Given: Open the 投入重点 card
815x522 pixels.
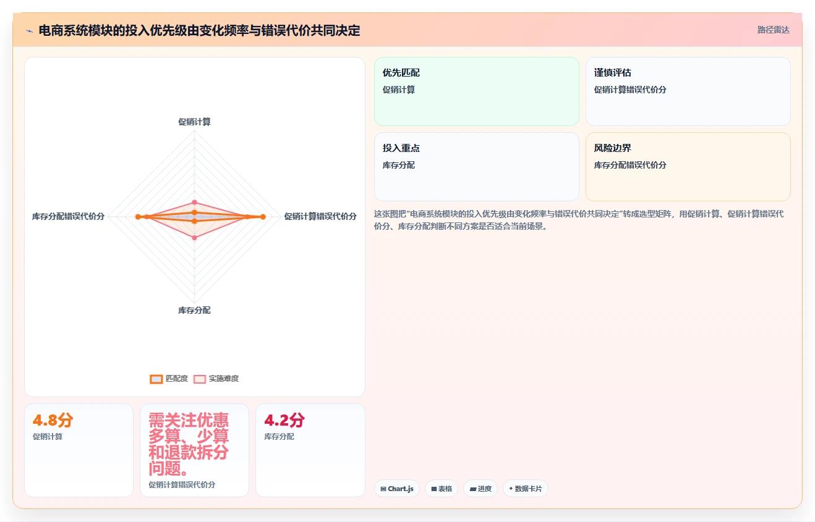Looking at the screenshot, I should coord(477,167).
